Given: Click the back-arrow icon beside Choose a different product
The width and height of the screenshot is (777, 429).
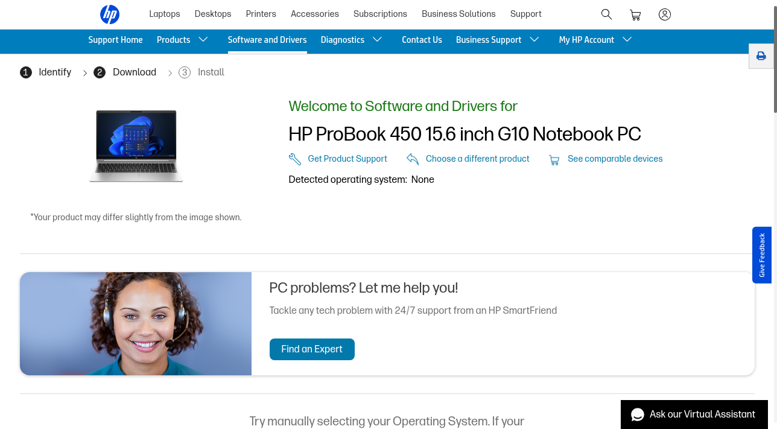Looking at the screenshot, I should click(x=413, y=159).
